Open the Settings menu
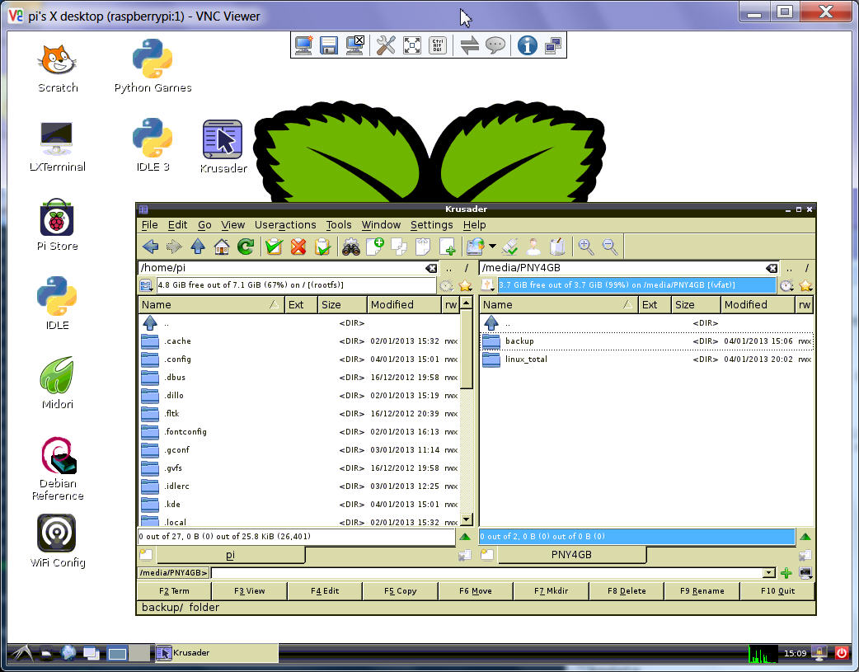 click(x=431, y=224)
